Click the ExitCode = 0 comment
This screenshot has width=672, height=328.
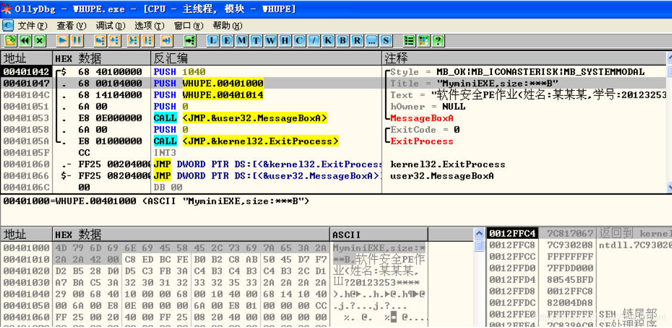point(425,130)
